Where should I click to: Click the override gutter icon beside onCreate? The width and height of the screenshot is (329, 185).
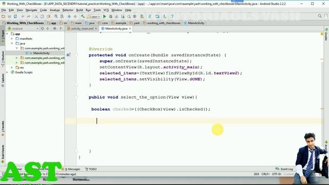coord(68,55)
